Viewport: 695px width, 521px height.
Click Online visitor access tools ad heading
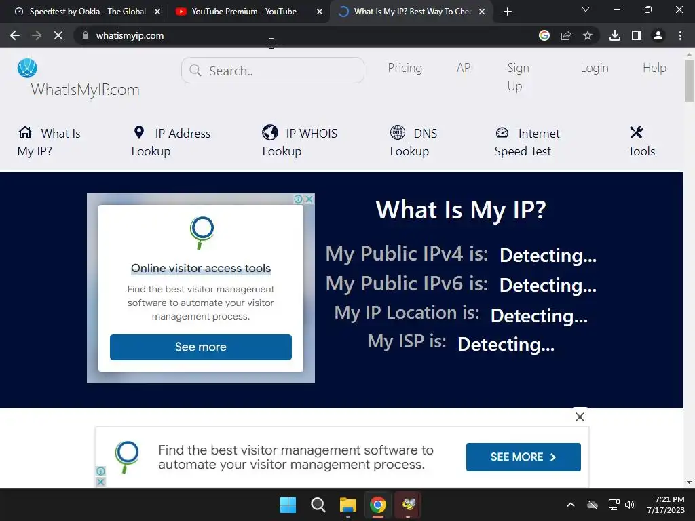coord(201,269)
